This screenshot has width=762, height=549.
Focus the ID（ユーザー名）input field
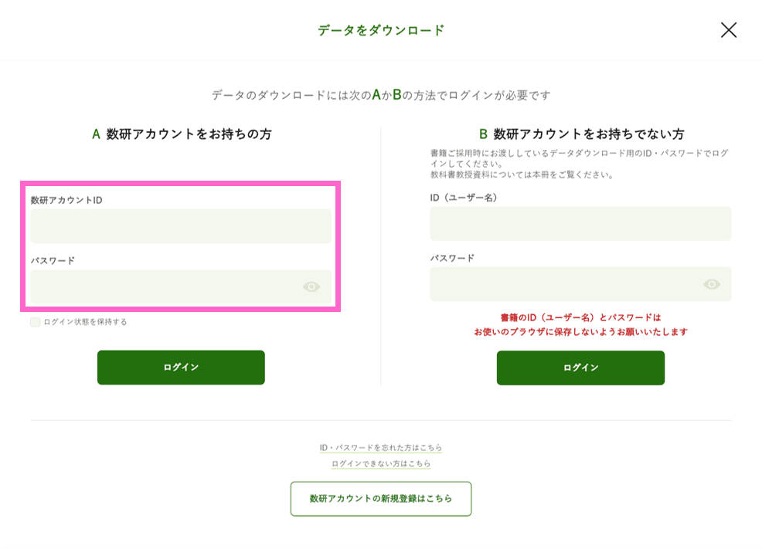[580, 224]
